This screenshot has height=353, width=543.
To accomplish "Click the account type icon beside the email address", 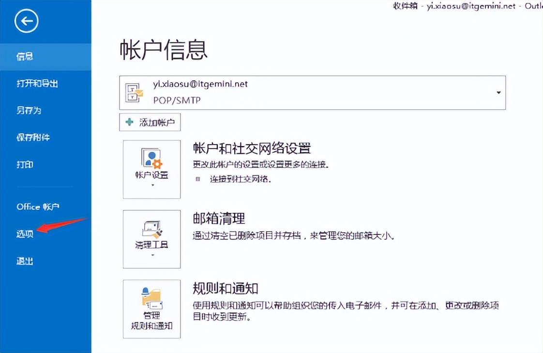I will 133,92.
